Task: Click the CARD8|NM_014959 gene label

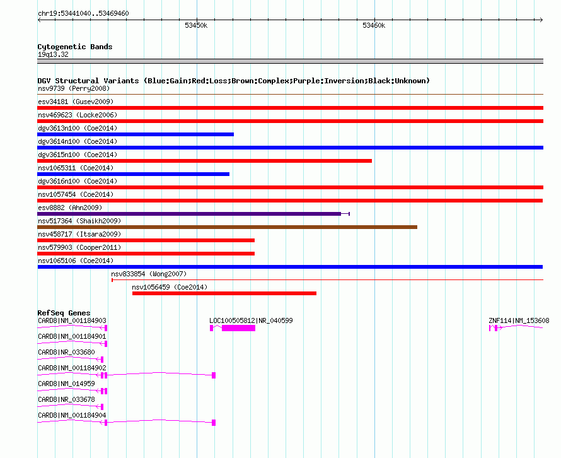Action: tap(66, 384)
